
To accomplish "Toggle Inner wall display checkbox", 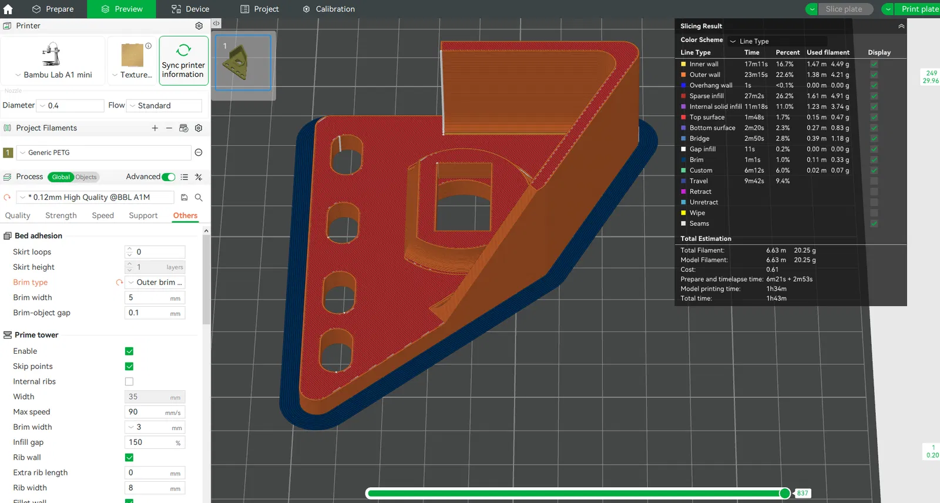I will [874, 64].
